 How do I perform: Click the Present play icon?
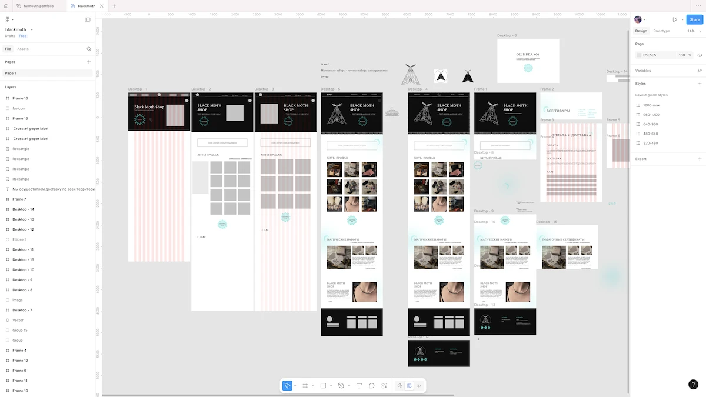pos(675,19)
